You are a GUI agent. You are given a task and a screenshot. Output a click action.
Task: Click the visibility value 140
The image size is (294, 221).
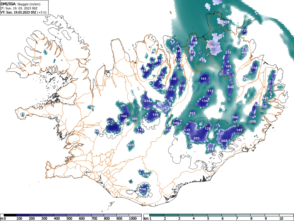[176, 123]
